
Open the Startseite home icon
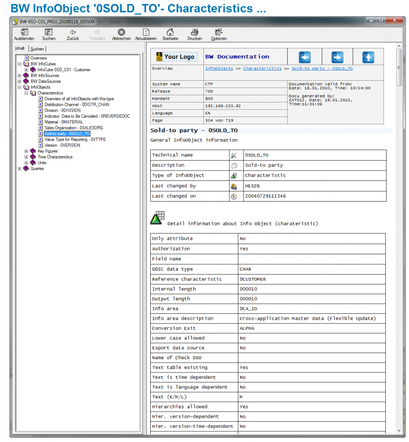click(x=170, y=32)
